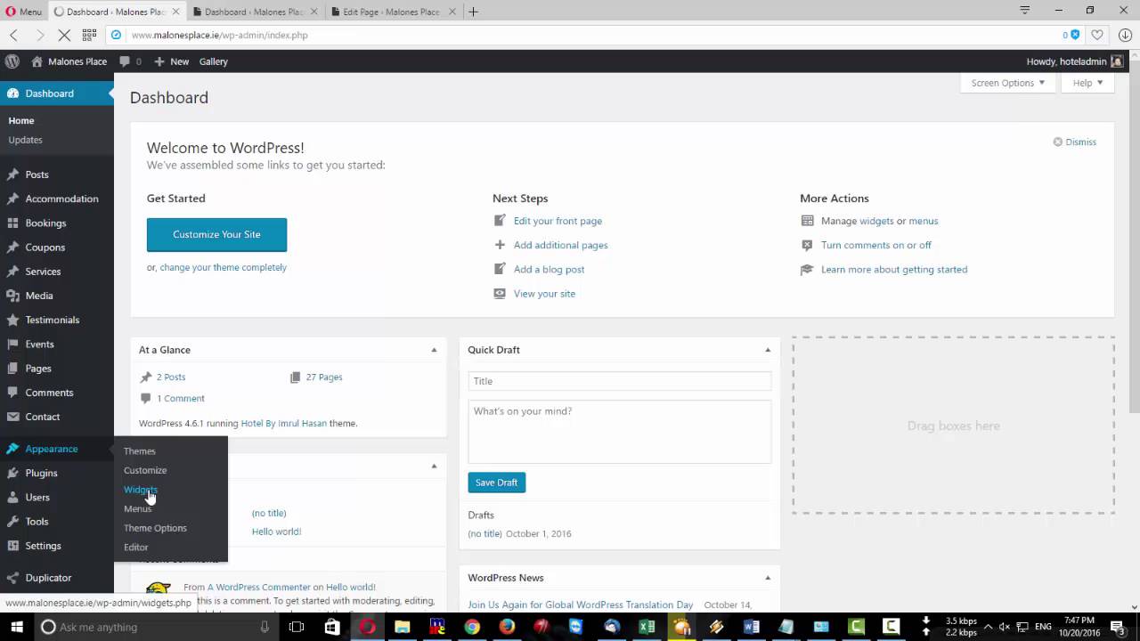Open the Opera Menu button
Image resolution: width=1140 pixels, height=641 pixels.
pos(24,12)
